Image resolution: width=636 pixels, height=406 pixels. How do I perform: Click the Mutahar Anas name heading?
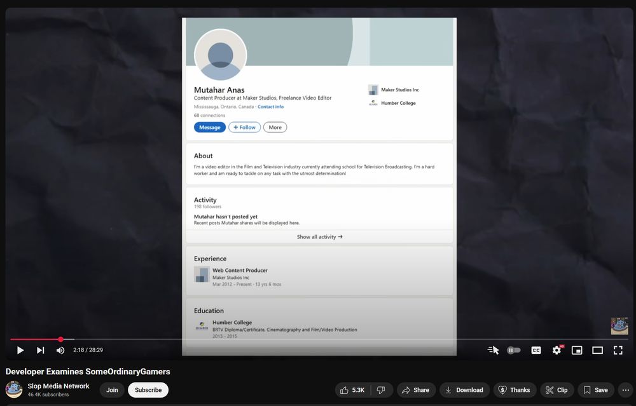[219, 90]
